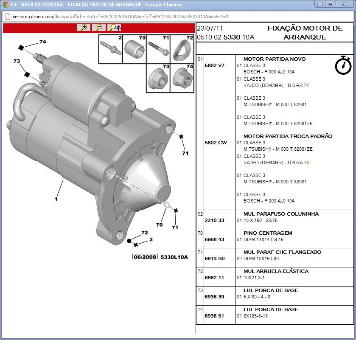Click diagram date stamp 06/2008

coord(145,257)
